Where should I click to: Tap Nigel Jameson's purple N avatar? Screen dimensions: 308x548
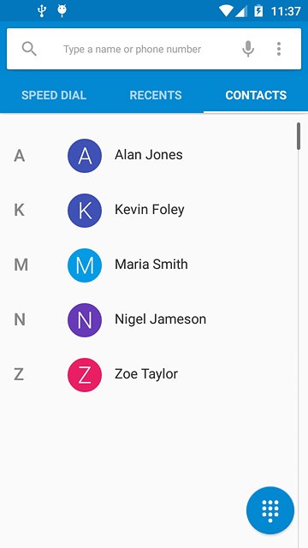click(x=85, y=319)
